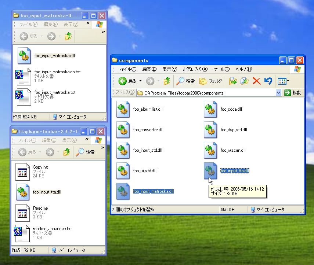This screenshot has height=265, width=314.
Task: Click 戻る Back button in matroska window
Action: [x=29, y=36]
